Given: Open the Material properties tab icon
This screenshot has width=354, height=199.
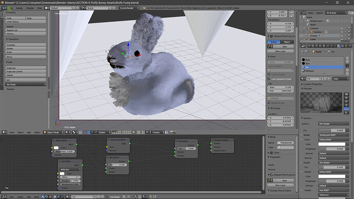Looking at the screenshot, I should point(339,46).
